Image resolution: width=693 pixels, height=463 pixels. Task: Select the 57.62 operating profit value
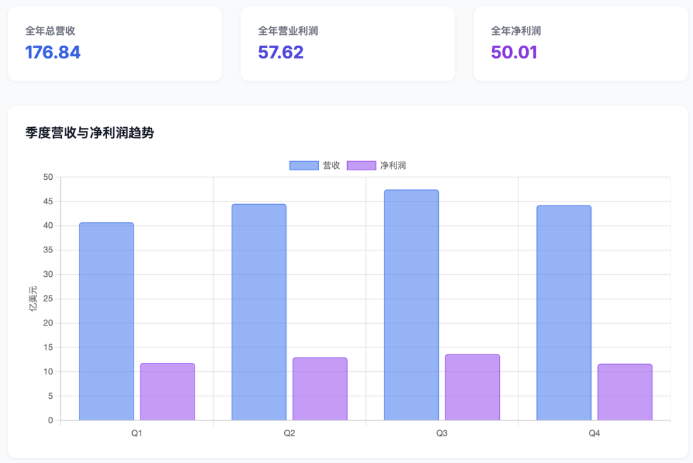[280, 53]
